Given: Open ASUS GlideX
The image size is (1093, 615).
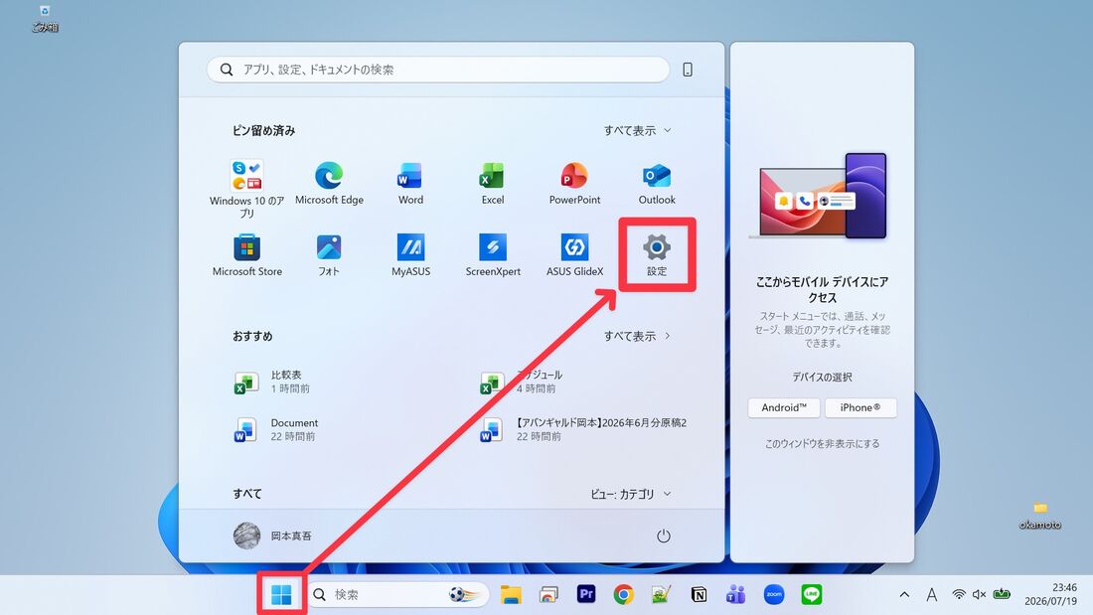Looking at the screenshot, I should tap(574, 255).
